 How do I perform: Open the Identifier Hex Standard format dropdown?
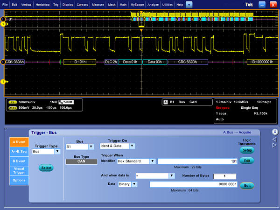tap(152, 161)
